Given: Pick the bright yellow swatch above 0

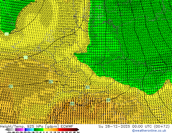Looking at the screenshot, I should pyautogui.click(x=44, y=129).
